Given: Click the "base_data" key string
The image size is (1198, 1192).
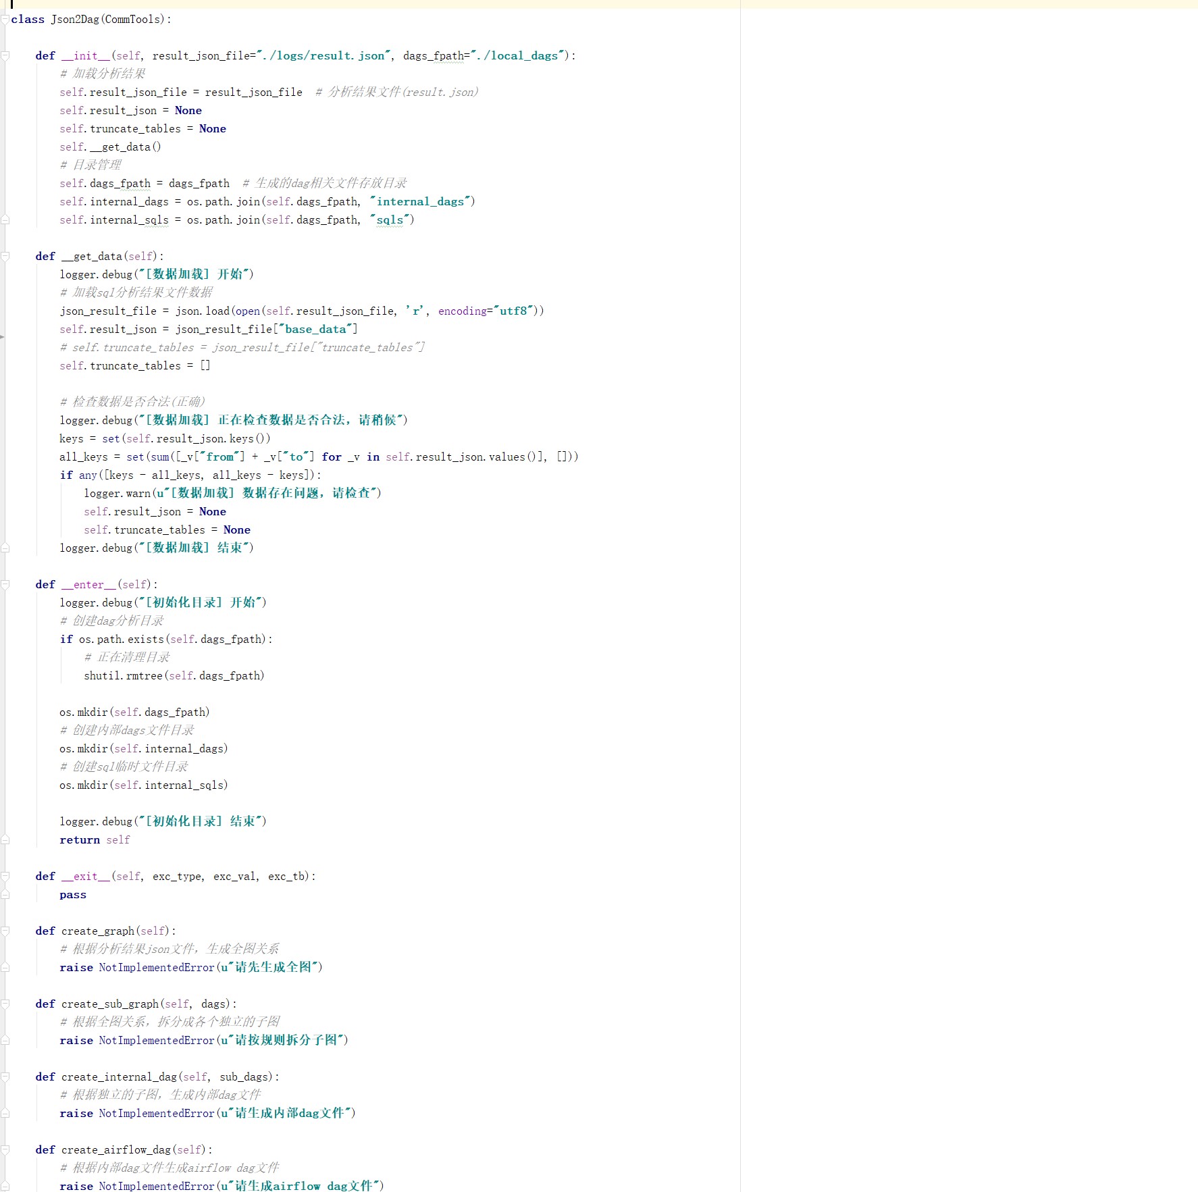Looking at the screenshot, I should click(x=315, y=329).
